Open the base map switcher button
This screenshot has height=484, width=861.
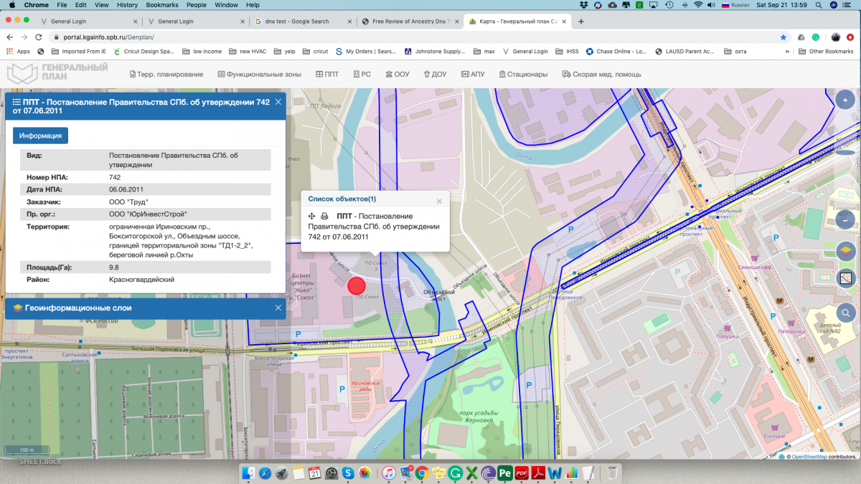tap(846, 278)
